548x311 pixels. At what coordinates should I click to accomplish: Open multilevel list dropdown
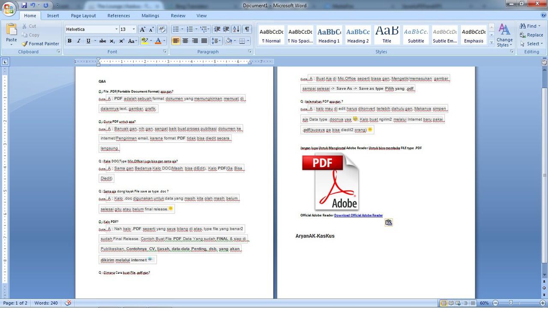coord(209,29)
